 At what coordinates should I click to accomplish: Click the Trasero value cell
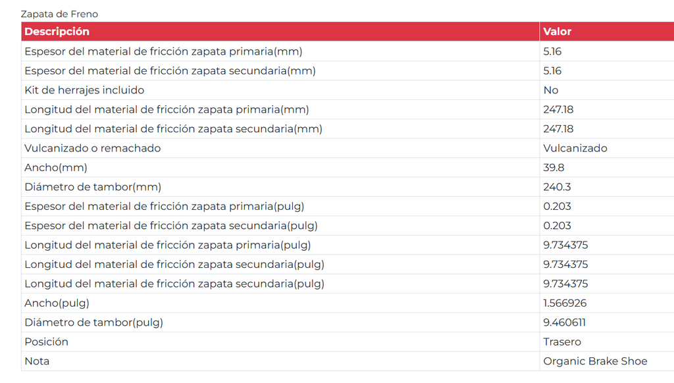coord(606,342)
